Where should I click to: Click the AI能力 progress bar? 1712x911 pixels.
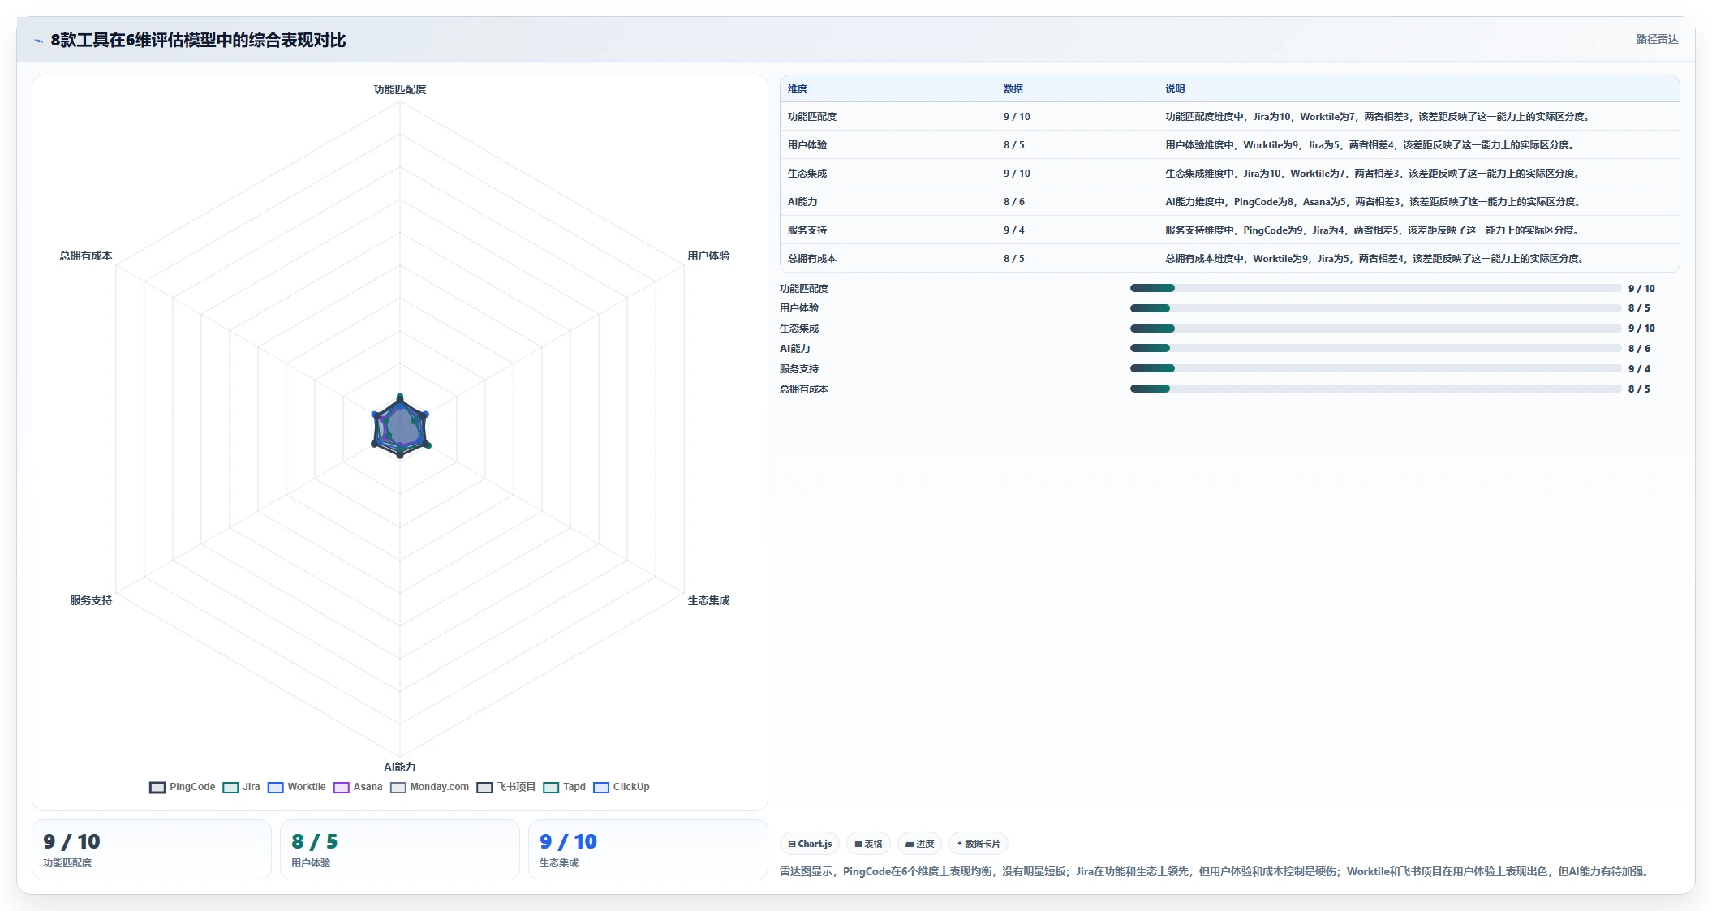[x=1375, y=348]
